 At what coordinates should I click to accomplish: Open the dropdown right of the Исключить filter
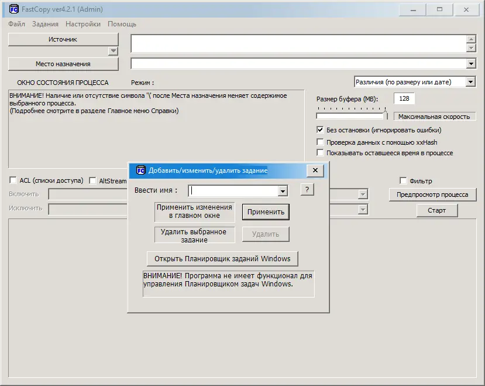pos(363,210)
